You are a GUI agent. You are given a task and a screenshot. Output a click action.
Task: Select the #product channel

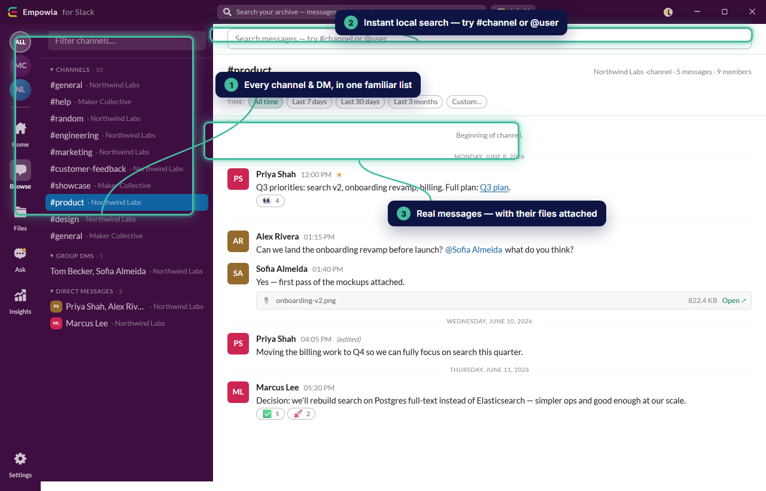[127, 202]
